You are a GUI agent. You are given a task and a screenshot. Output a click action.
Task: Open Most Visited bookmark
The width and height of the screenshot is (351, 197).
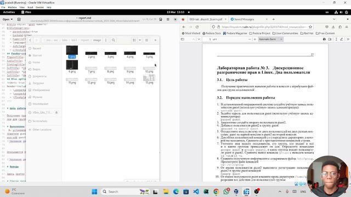click(x=191, y=33)
